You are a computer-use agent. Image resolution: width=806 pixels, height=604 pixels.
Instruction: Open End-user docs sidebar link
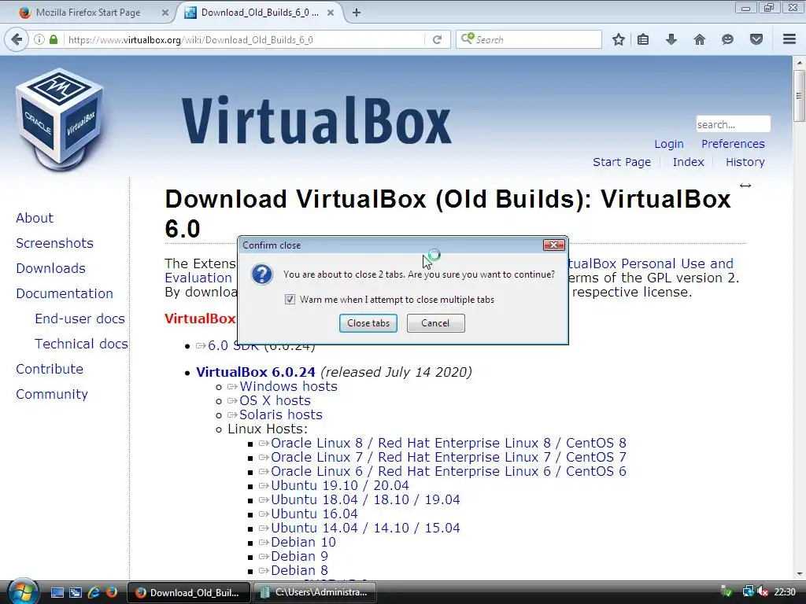click(x=79, y=319)
